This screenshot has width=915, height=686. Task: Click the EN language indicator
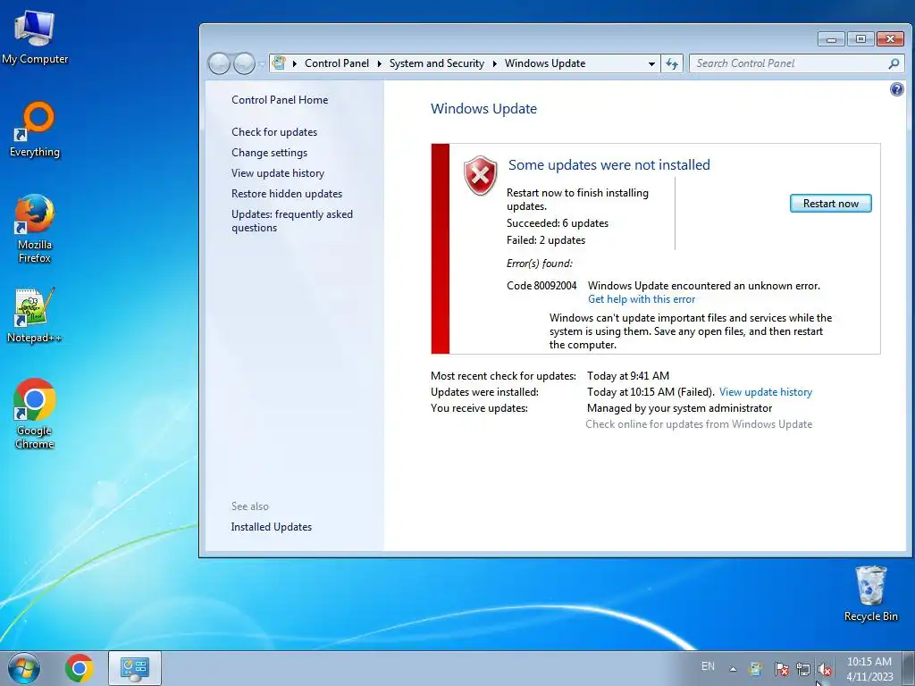(708, 666)
